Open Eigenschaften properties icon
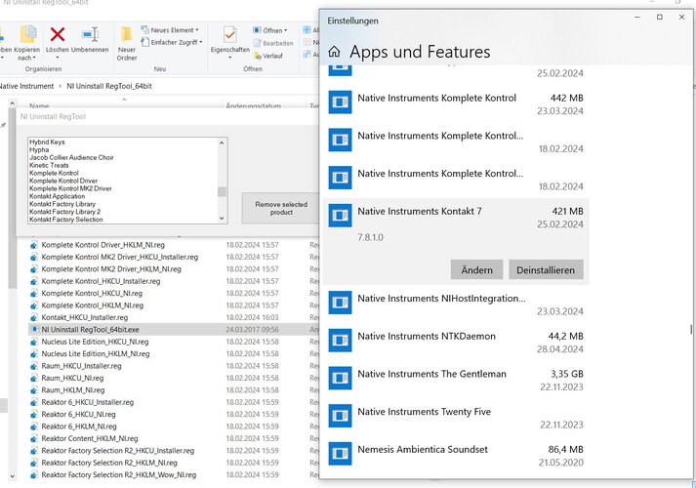Viewport: 696px width, 488px height. [x=230, y=34]
